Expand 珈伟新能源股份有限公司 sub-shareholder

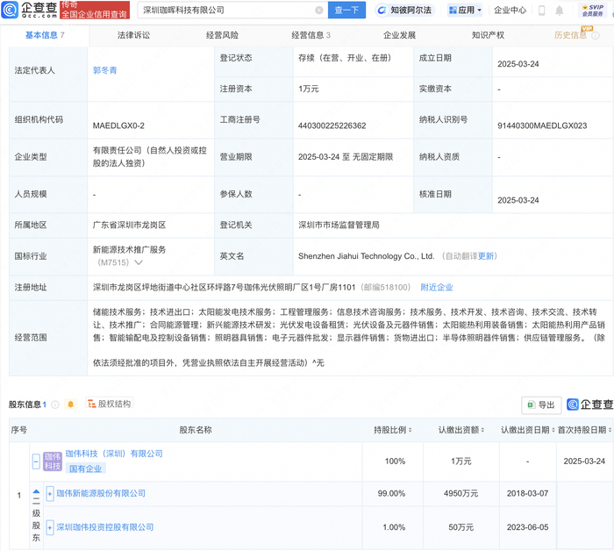(50, 493)
